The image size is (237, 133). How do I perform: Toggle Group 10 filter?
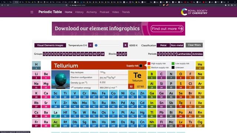(70, 54)
